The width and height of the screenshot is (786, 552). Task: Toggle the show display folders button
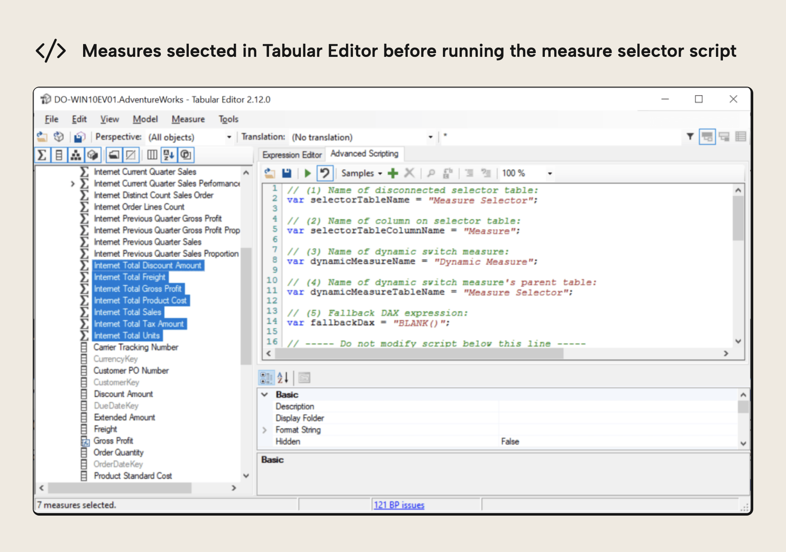click(114, 155)
